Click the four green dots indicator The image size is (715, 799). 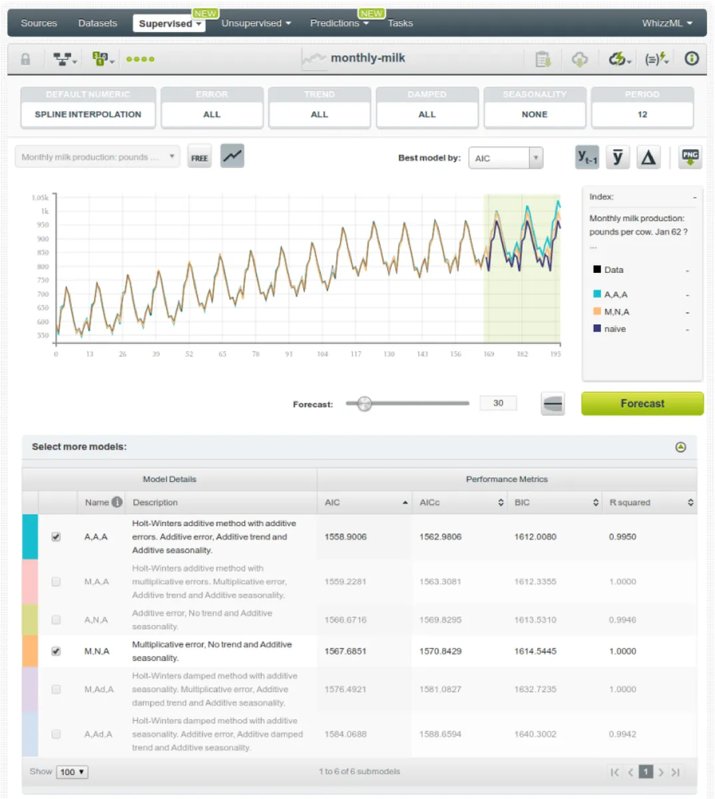(x=140, y=59)
